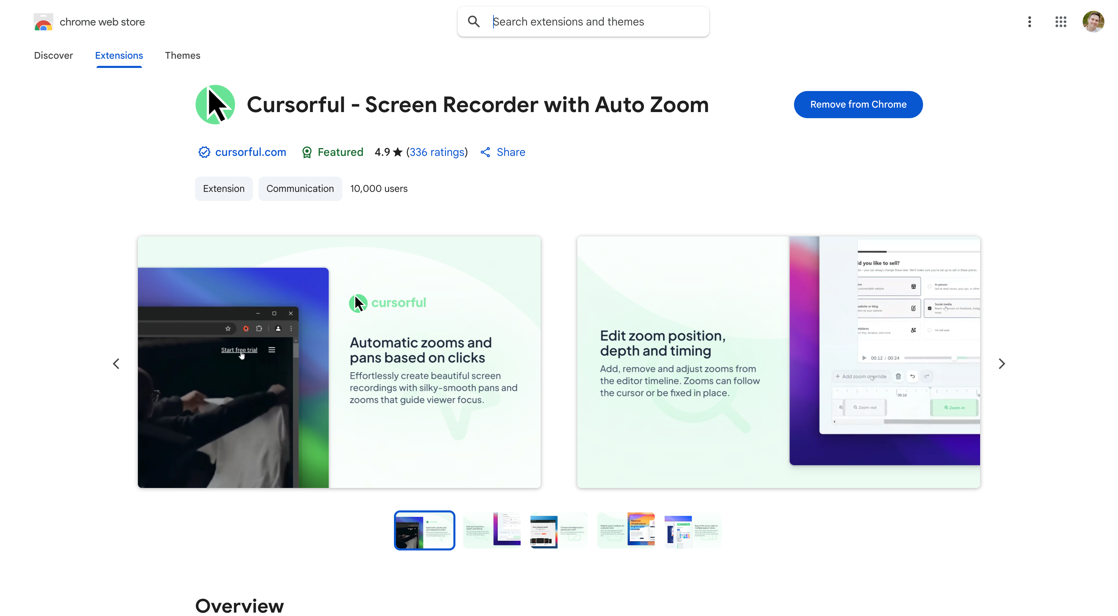This screenshot has width=1118, height=616.
Task: Click in the Search extensions and themes field
Action: tap(583, 22)
